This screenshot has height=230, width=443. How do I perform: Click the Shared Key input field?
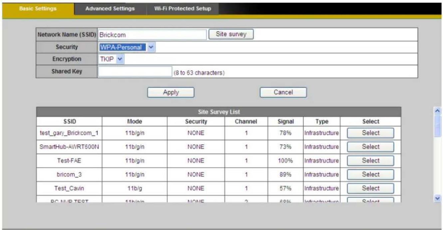coord(135,72)
